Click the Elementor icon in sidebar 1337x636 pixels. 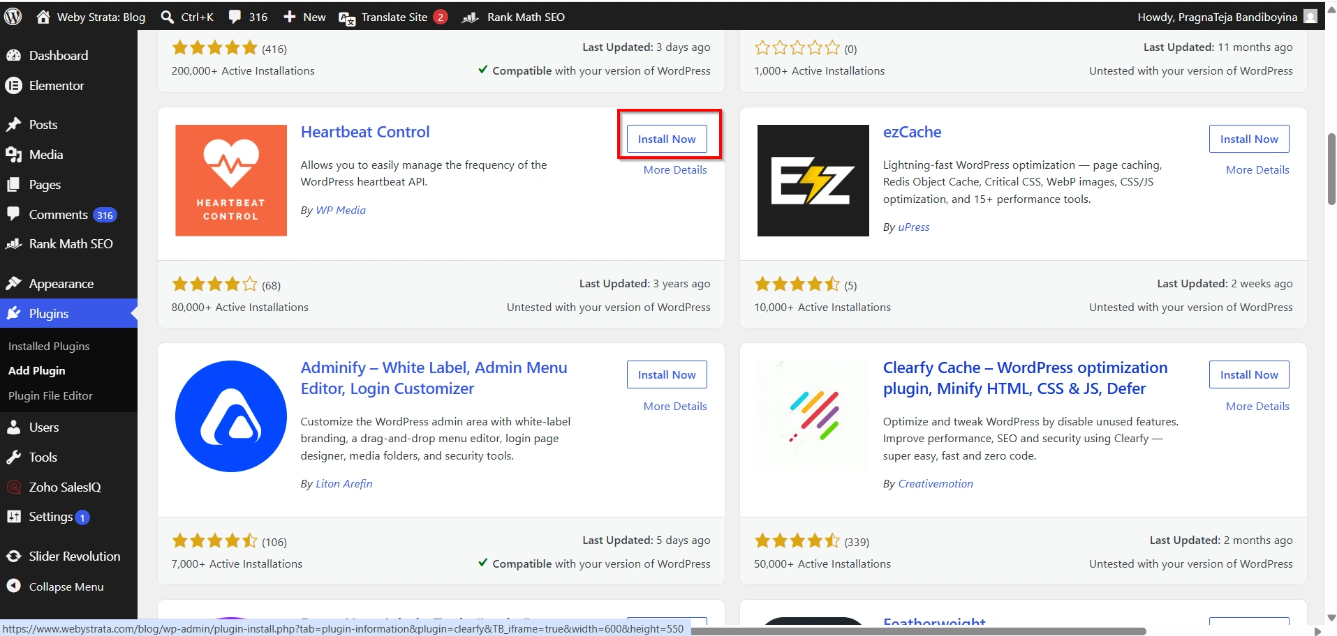coord(13,85)
